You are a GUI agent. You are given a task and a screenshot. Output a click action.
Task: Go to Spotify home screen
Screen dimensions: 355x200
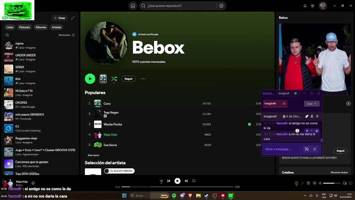coord(133,6)
